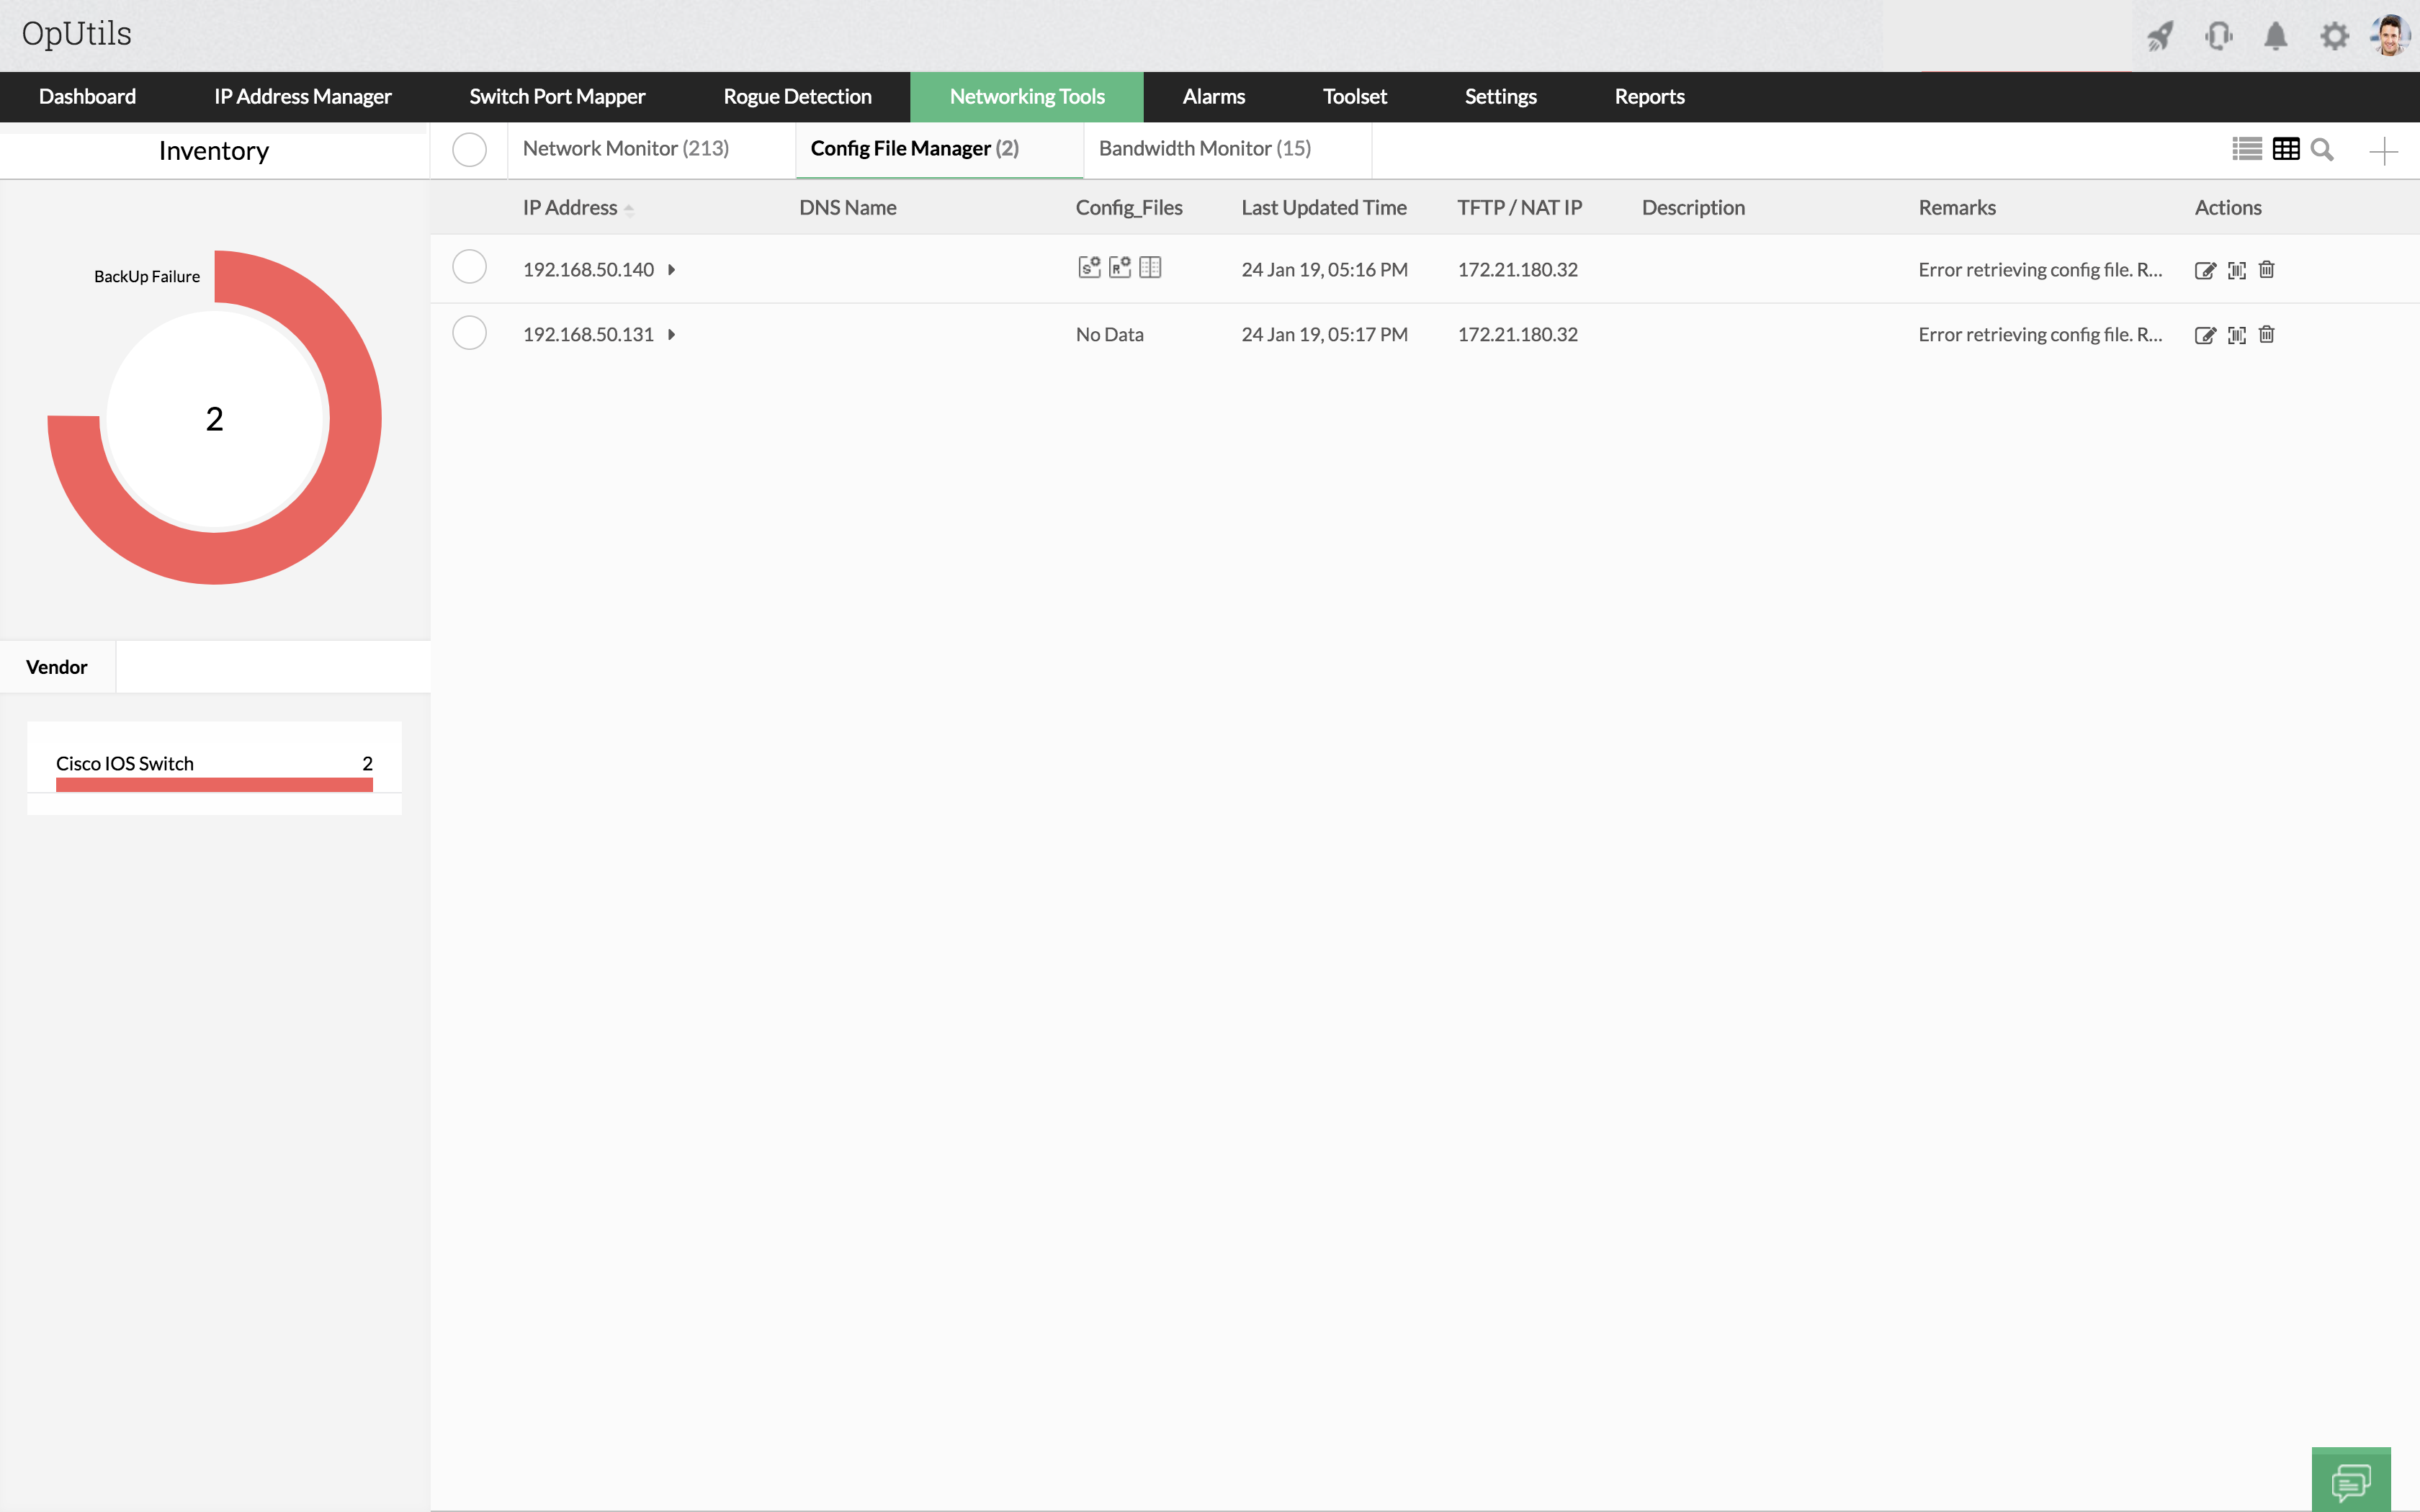
Task: Open the green chat support button
Action: [x=2350, y=1480]
